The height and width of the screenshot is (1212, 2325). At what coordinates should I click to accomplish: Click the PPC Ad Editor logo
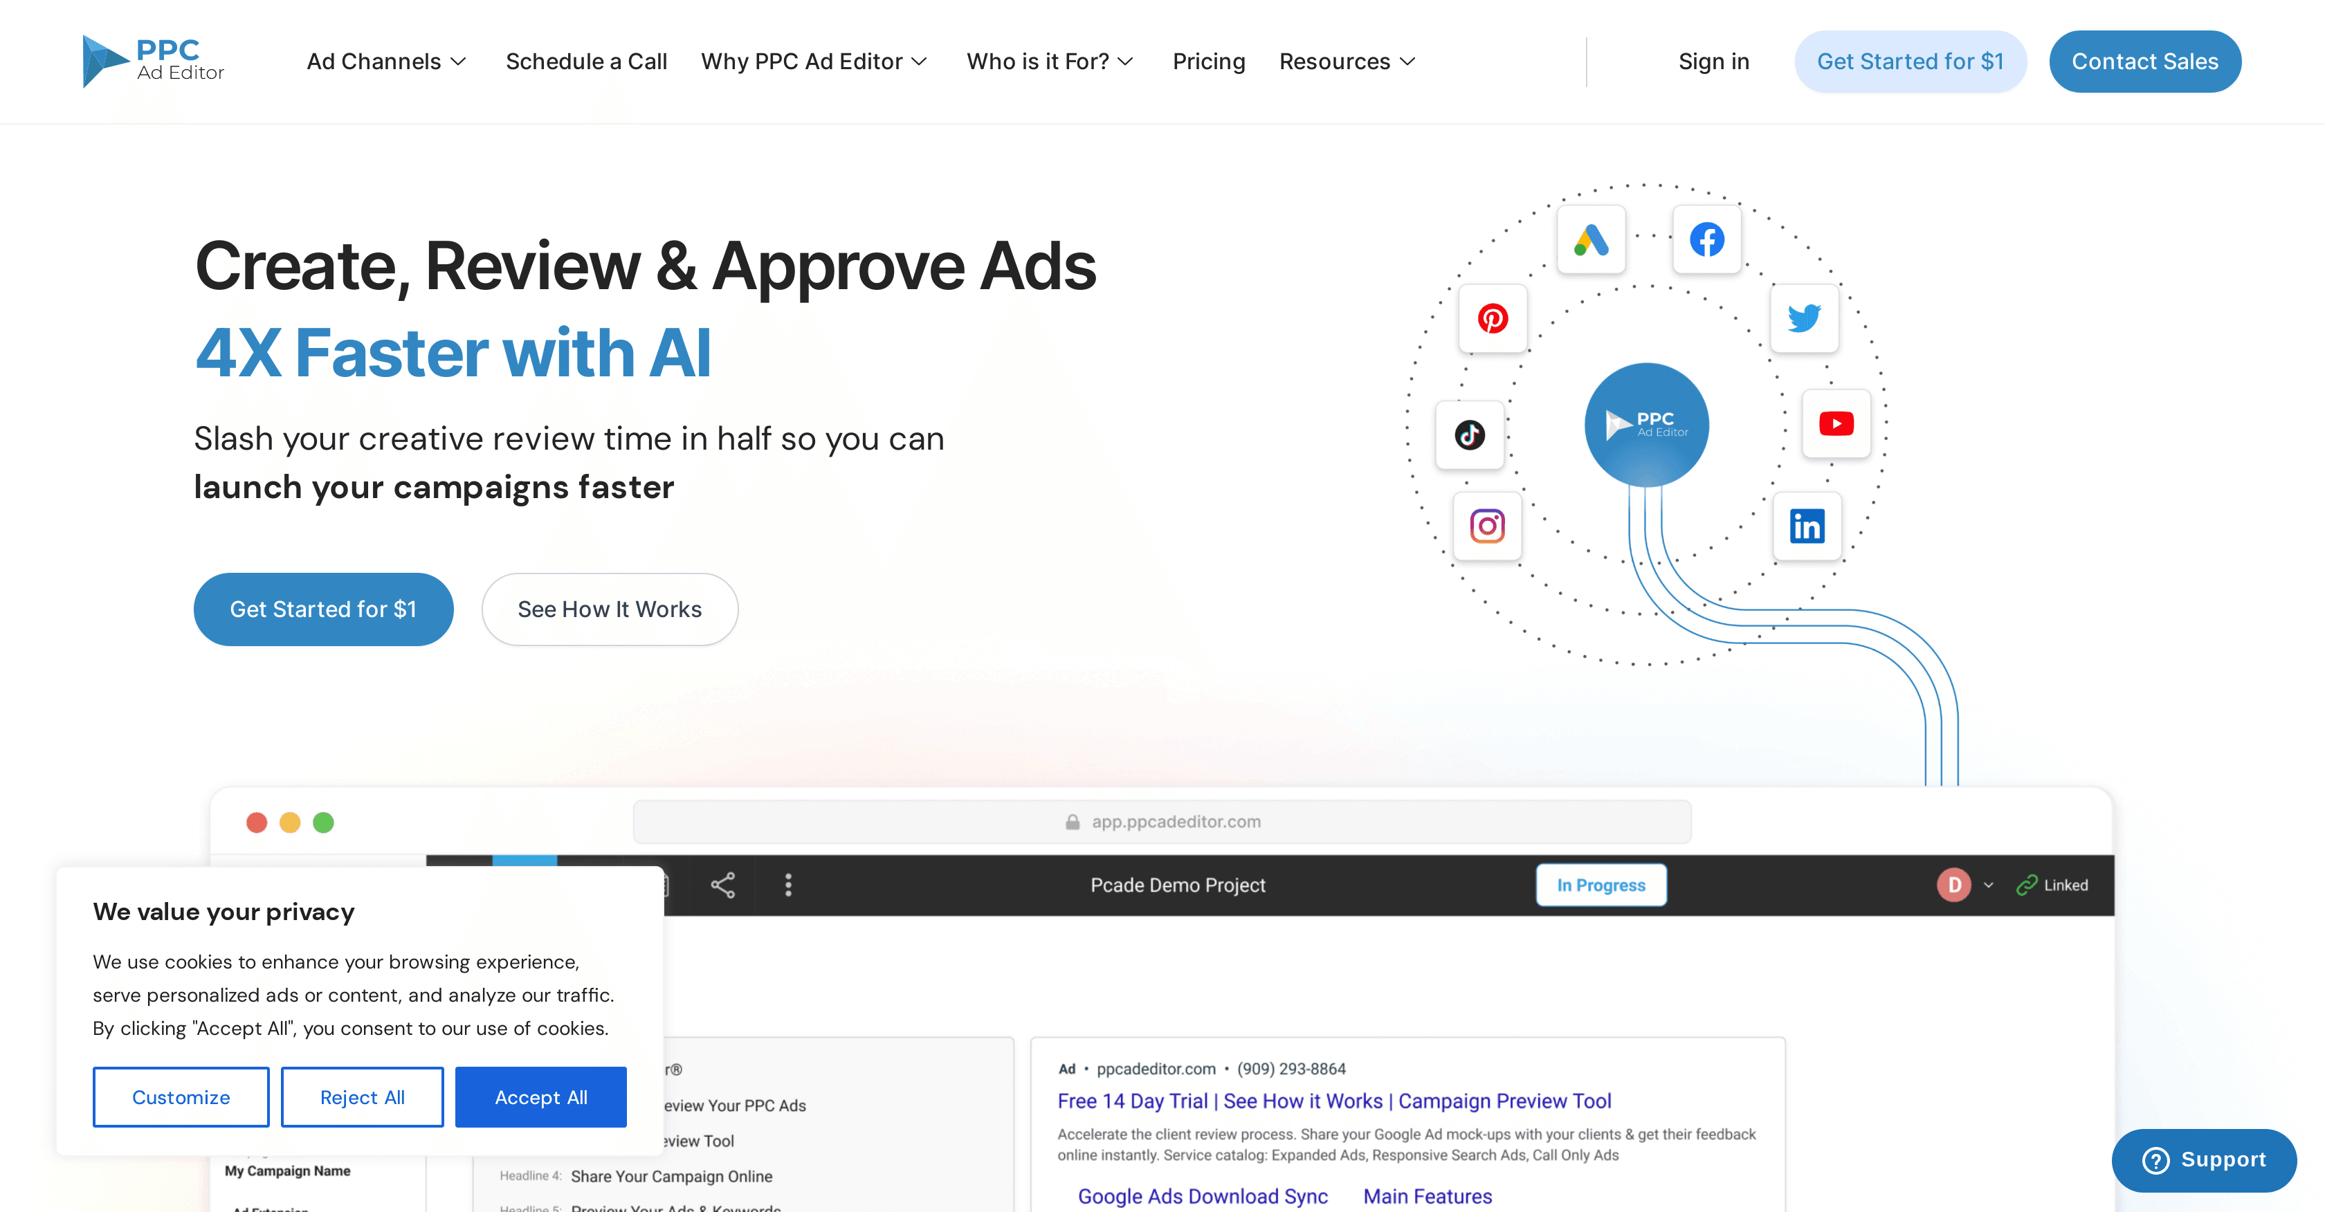point(152,60)
